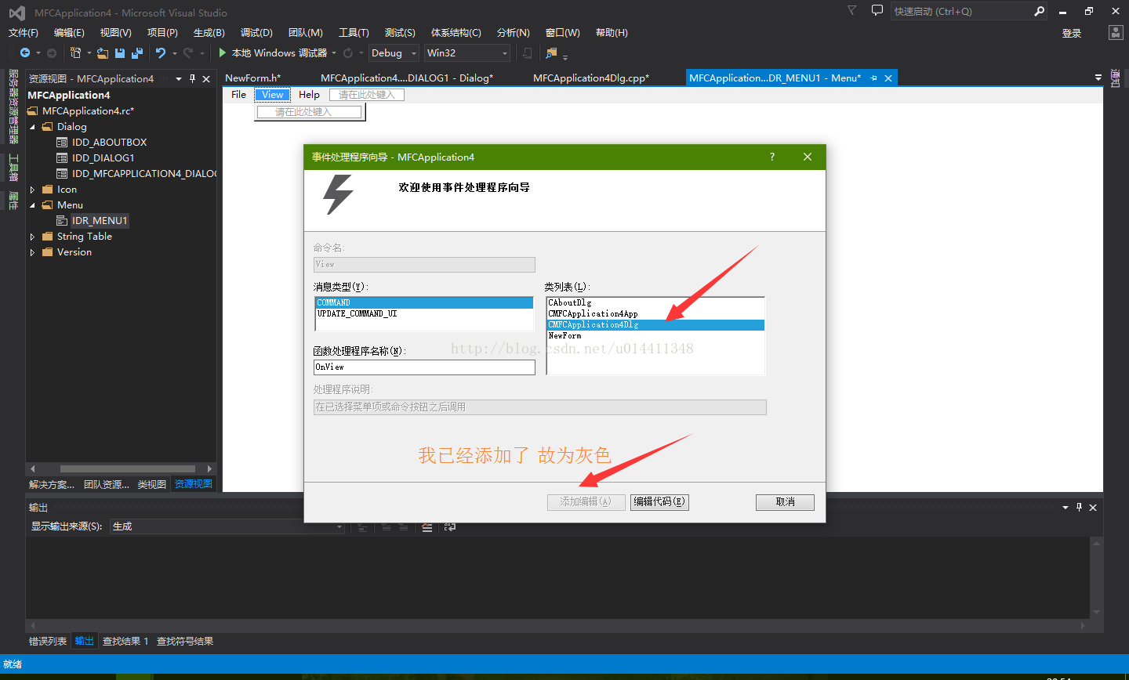This screenshot has width=1129, height=680.
Task: Click the MFCApplication4.rc folder icon in the tree
Action: click(33, 110)
